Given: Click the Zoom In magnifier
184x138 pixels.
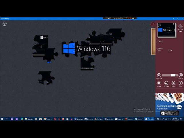Looking at the screenshot, I should (181, 75).
